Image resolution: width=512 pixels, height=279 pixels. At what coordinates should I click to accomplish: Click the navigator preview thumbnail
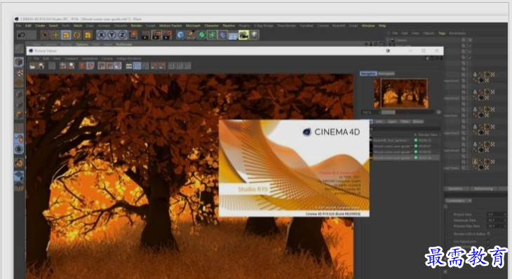(400, 94)
